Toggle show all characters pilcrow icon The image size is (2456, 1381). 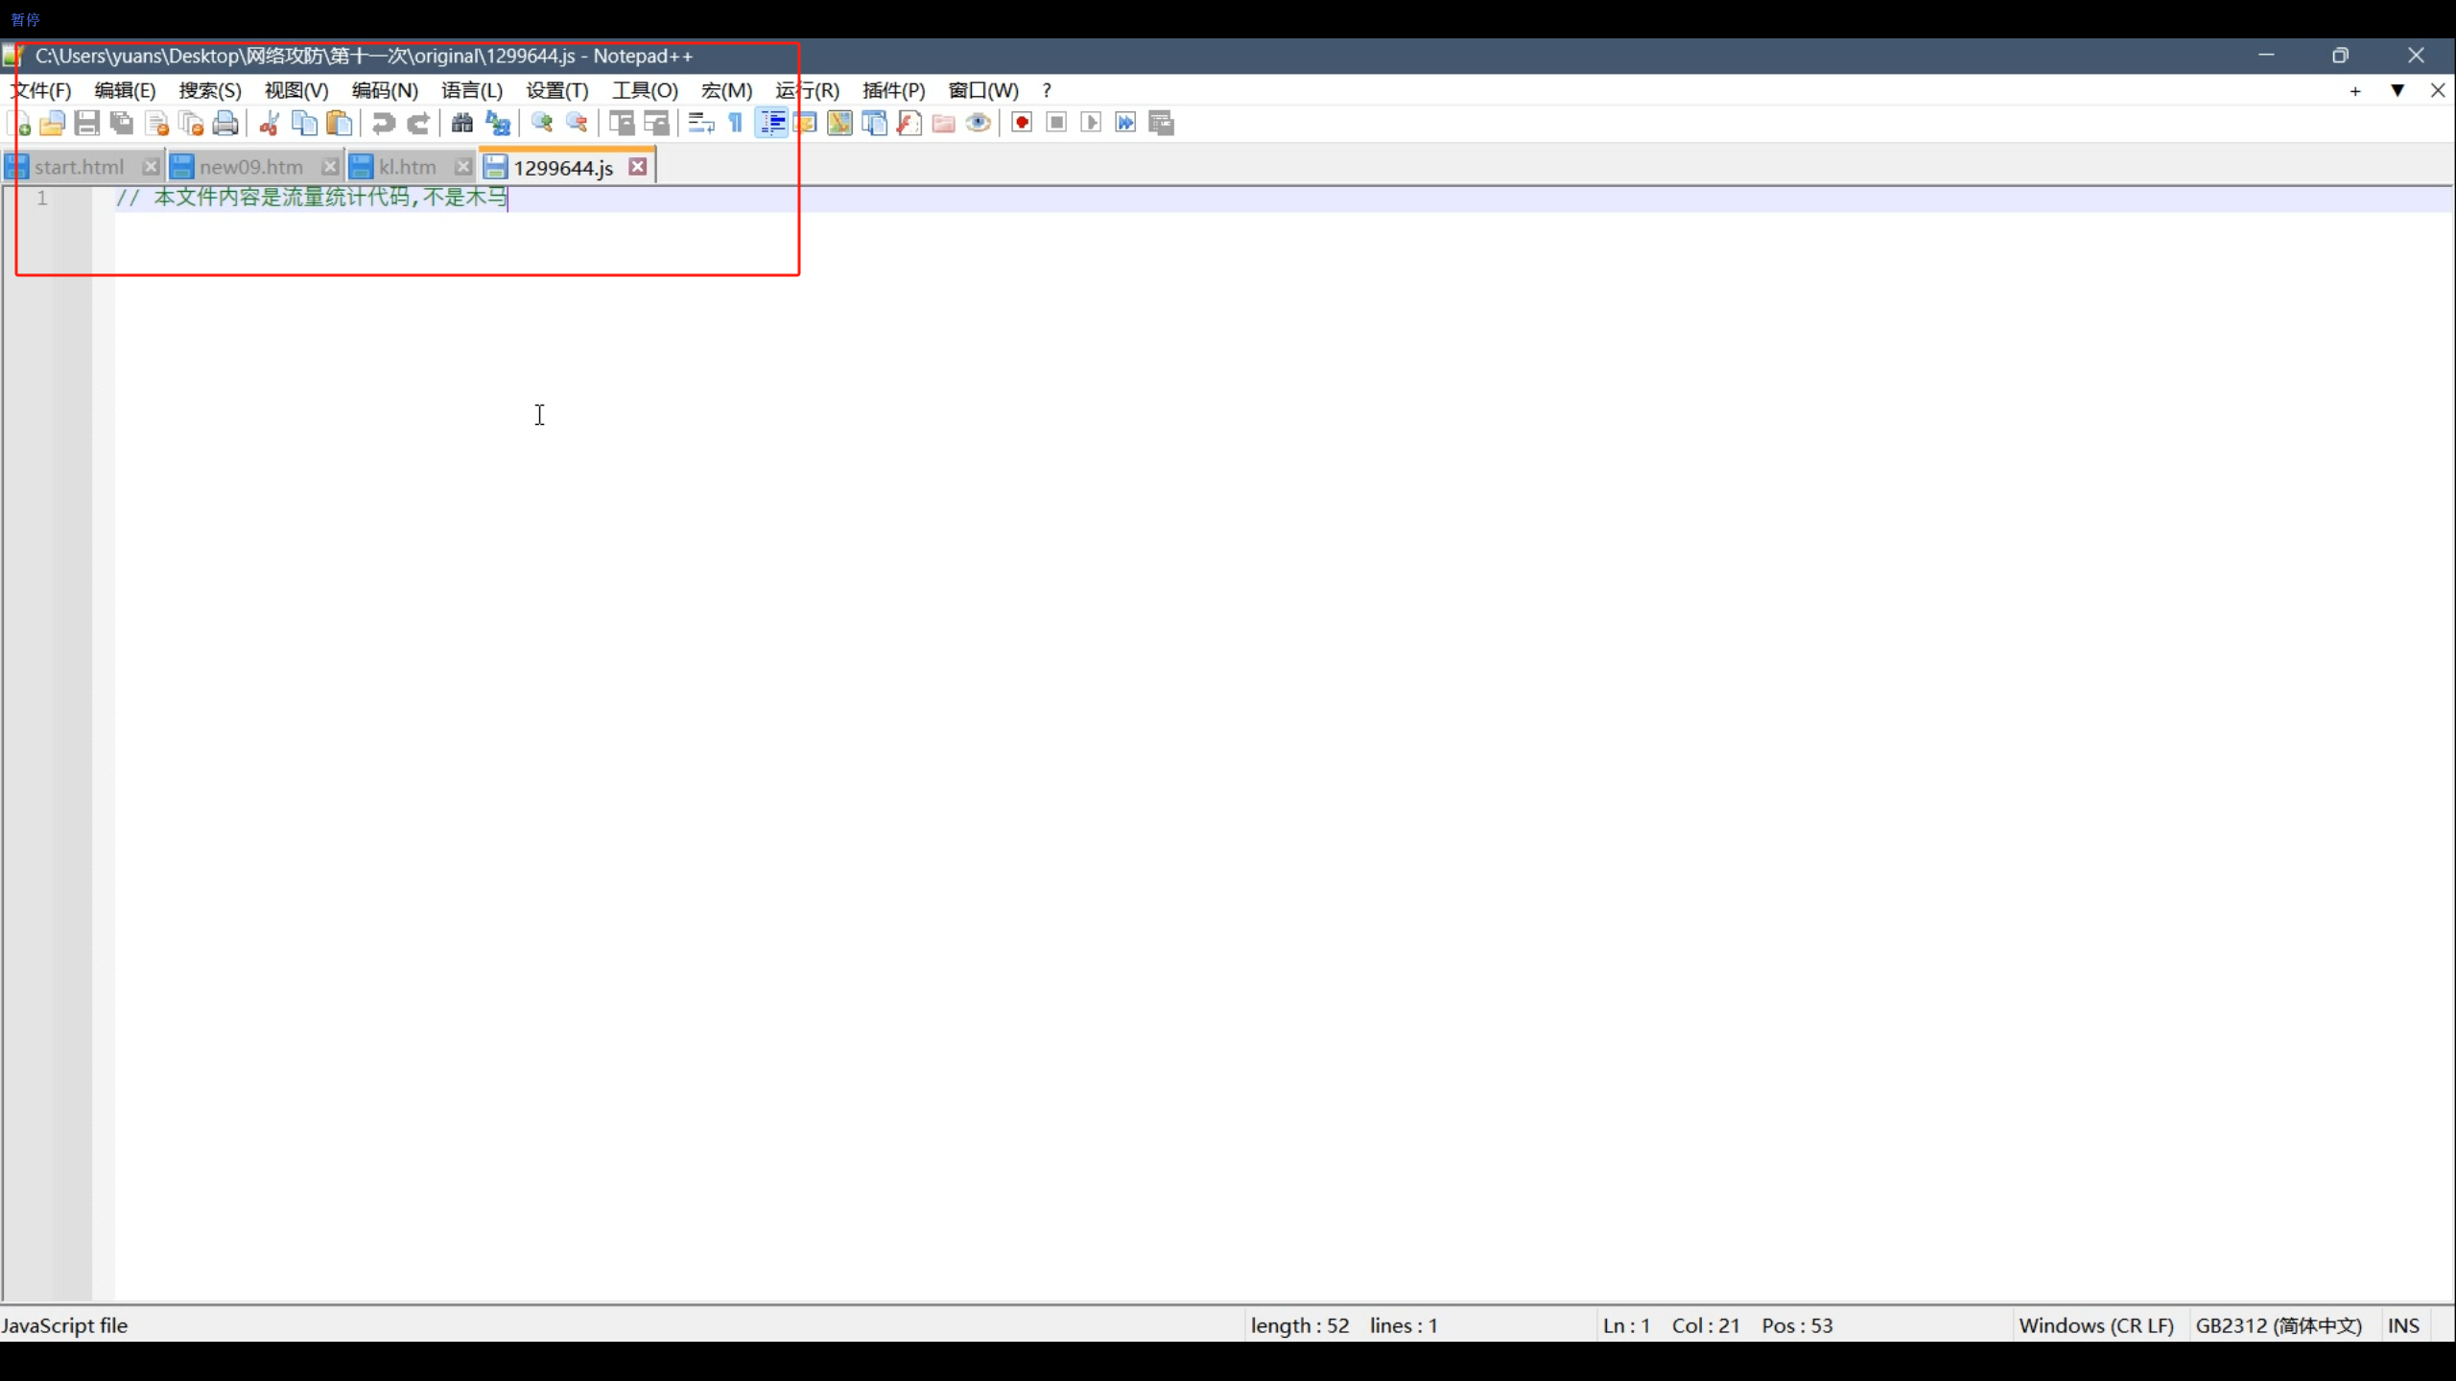[736, 123]
